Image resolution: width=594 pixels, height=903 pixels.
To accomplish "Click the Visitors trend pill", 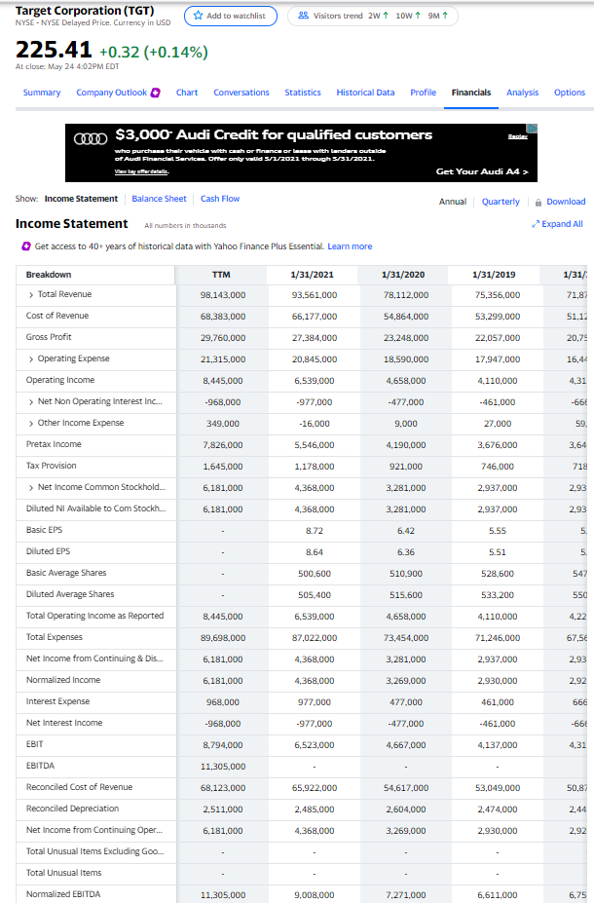I will tap(372, 16).
